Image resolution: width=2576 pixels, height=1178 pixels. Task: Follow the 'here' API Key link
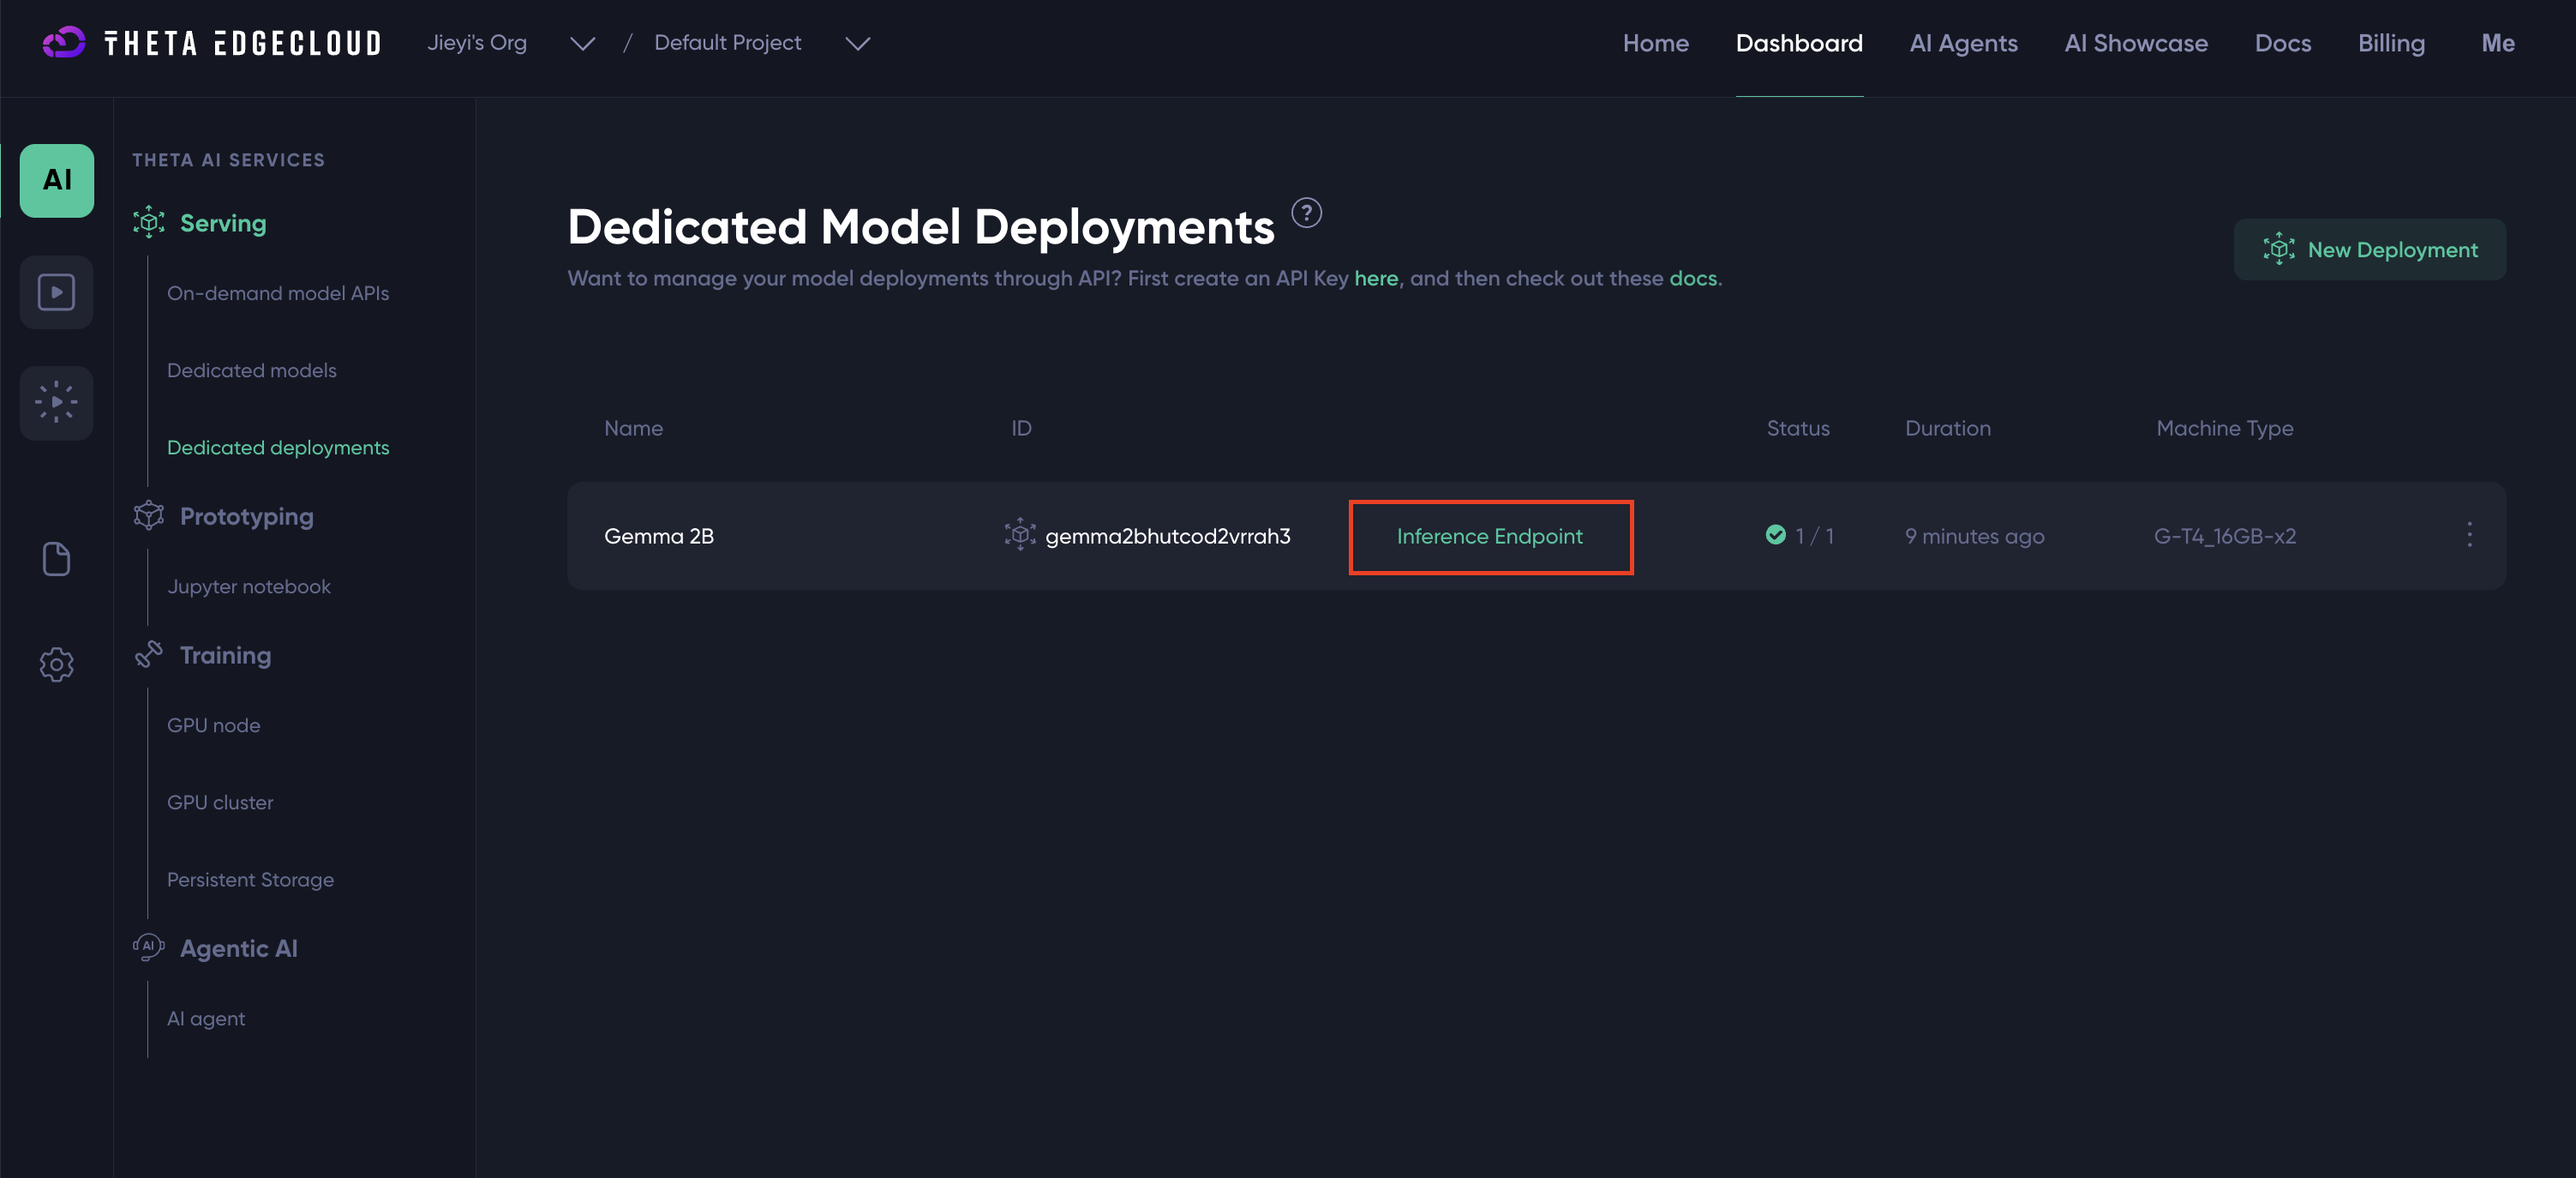point(1376,279)
